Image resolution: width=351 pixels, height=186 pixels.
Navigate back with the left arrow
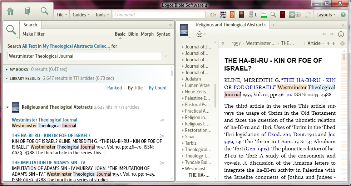click(324, 34)
